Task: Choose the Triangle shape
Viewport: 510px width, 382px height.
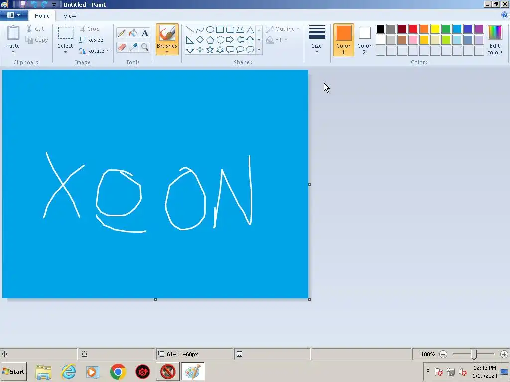Action: click(250, 30)
